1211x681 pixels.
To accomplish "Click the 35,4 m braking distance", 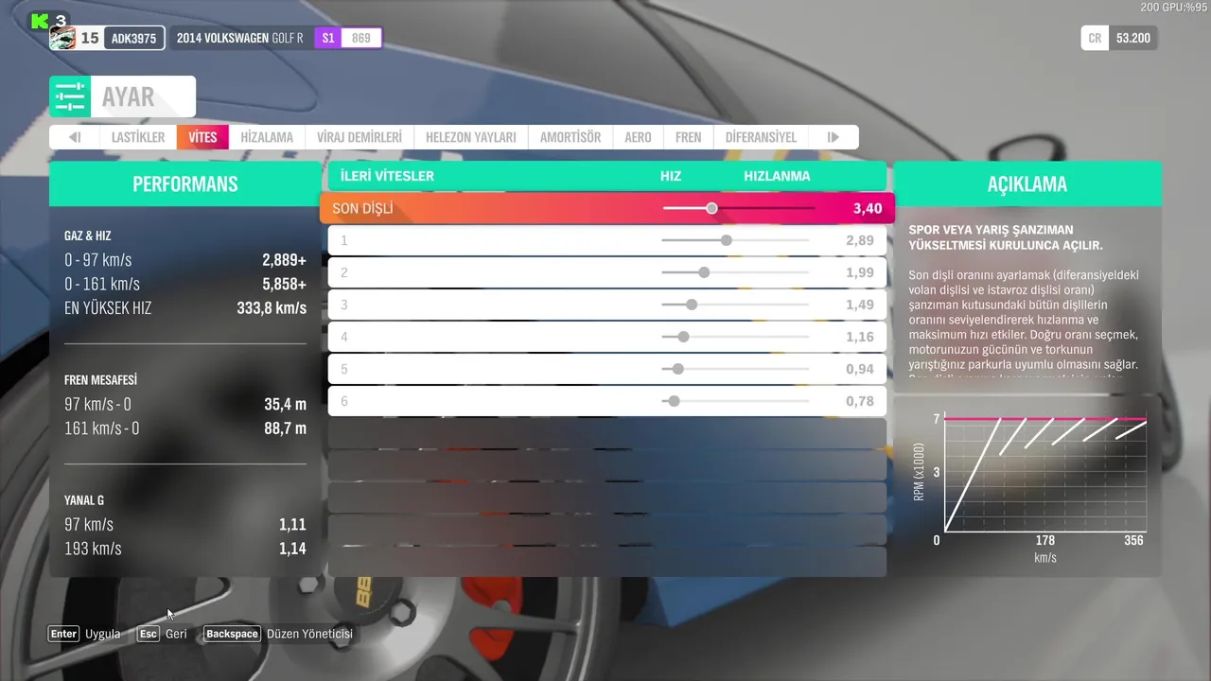I will pyautogui.click(x=285, y=404).
